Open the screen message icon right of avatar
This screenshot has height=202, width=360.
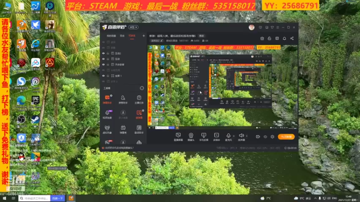point(261,27)
